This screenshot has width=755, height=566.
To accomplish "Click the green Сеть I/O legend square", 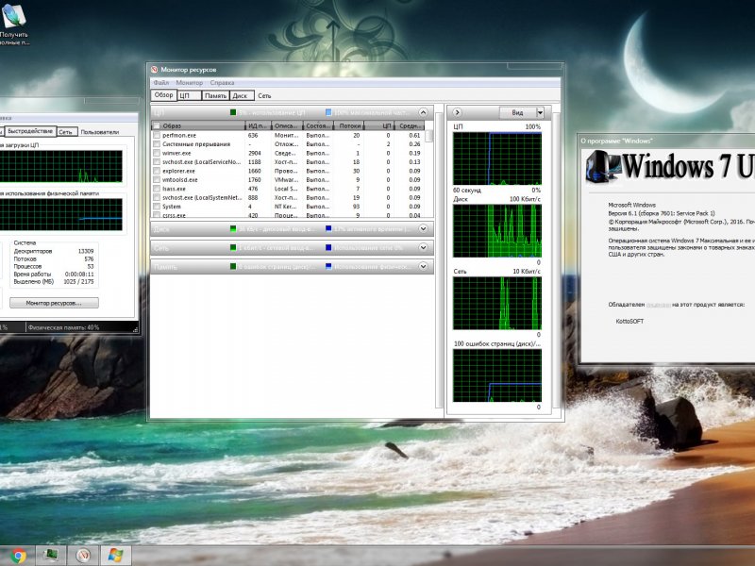I will click(233, 247).
